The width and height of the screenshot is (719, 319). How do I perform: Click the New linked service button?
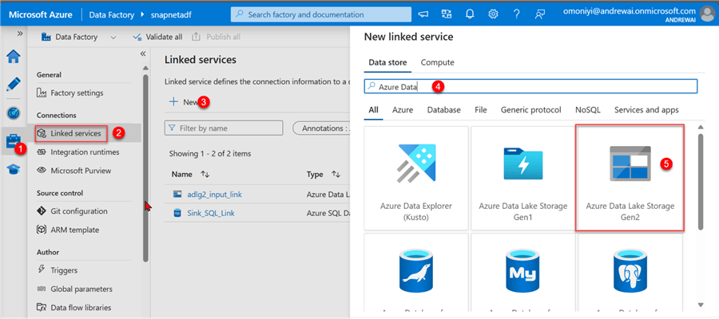tap(184, 102)
